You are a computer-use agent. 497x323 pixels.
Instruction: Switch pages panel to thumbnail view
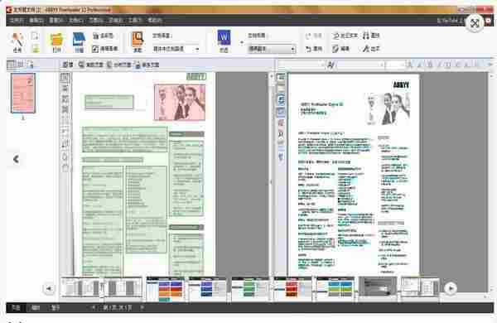tap(12, 65)
